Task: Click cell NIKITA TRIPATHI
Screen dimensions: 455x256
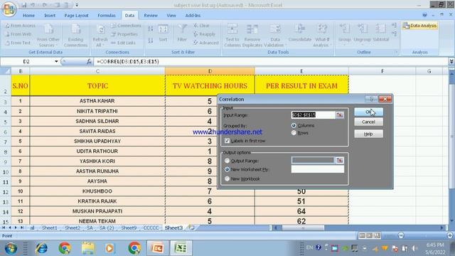Action: pyautogui.click(x=97, y=111)
